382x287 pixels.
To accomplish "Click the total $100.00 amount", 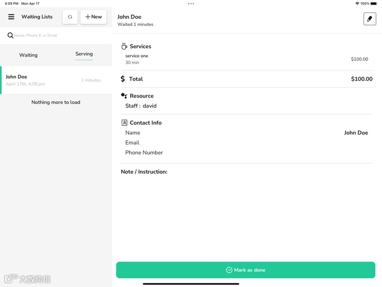I will coord(361,79).
